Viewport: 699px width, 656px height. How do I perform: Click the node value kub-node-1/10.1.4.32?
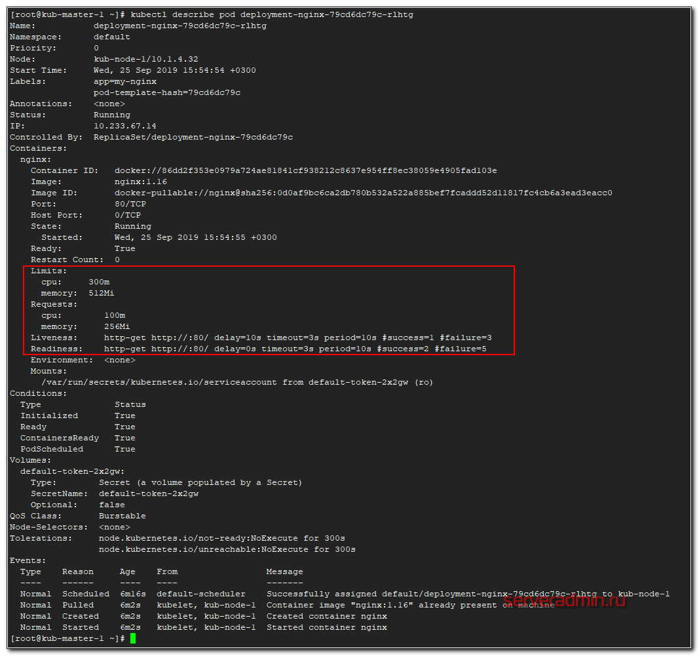tap(145, 59)
